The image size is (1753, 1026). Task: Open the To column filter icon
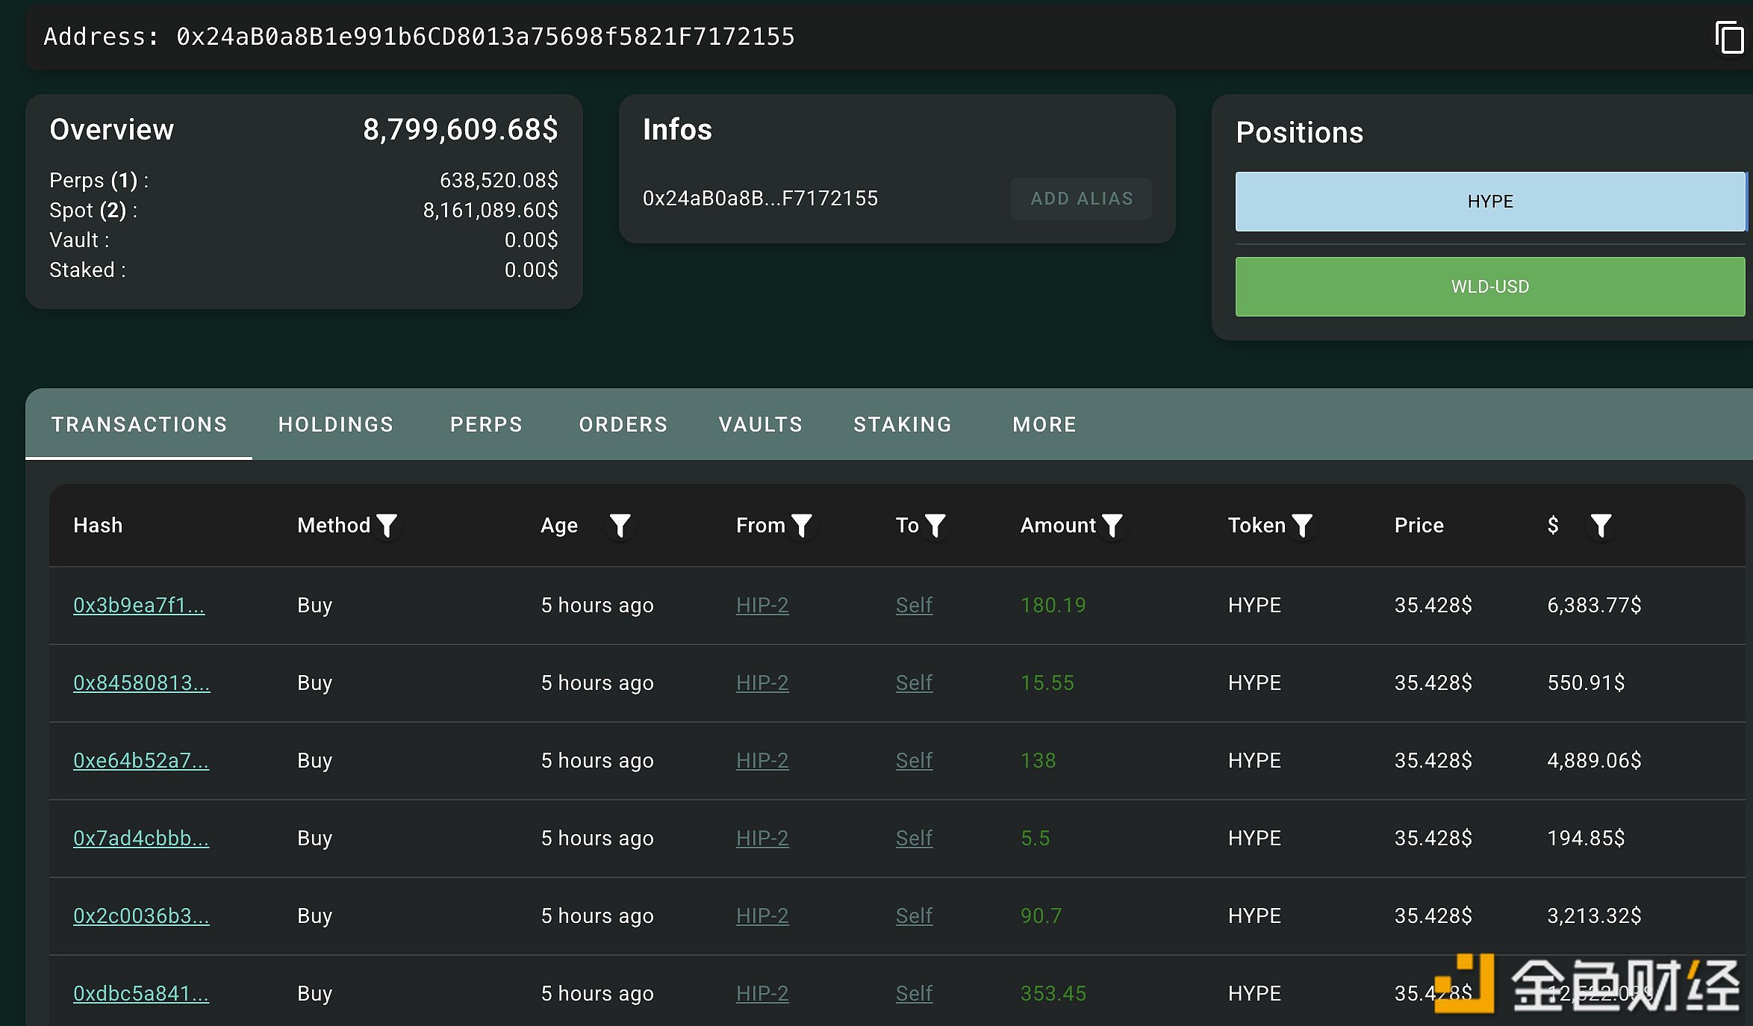point(935,526)
